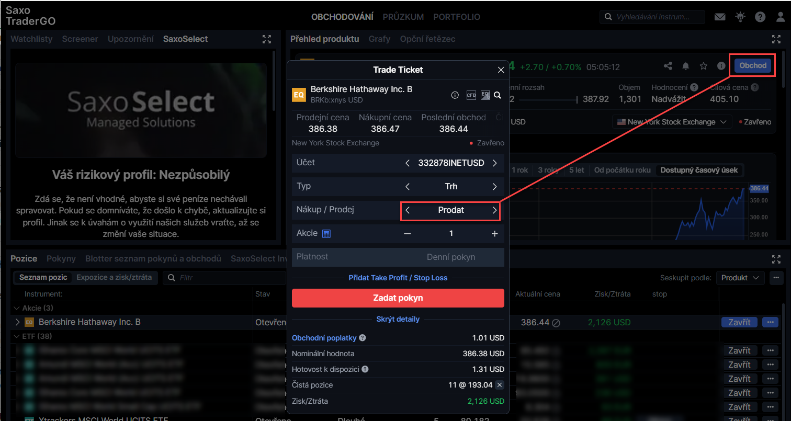Click instrument info icon in Trade Ticket
The height and width of the screenshot is (421, 791).
[455, 95]
